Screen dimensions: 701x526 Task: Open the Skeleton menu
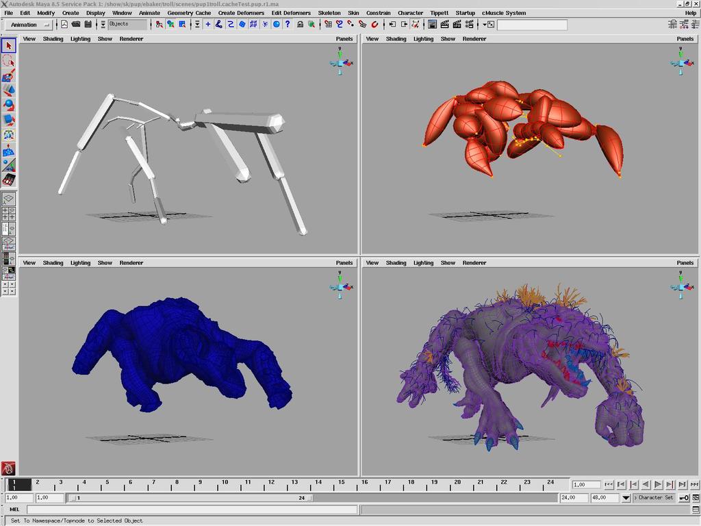[x=329, y=12]
